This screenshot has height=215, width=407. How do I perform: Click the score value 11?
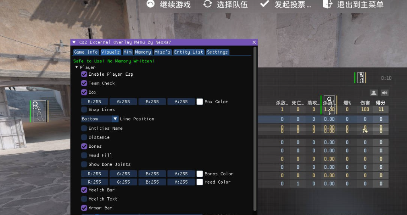(381, 110)
